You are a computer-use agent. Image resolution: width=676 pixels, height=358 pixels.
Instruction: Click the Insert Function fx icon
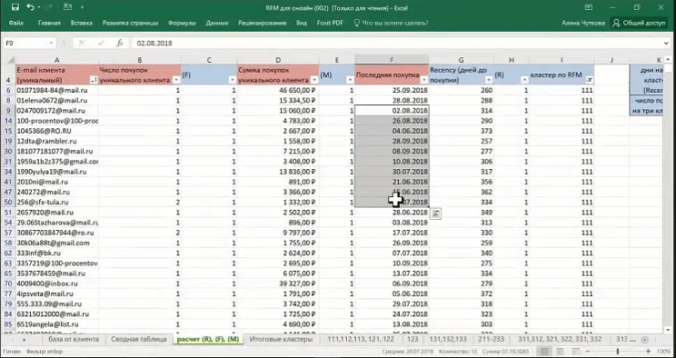tap(120, 43)
